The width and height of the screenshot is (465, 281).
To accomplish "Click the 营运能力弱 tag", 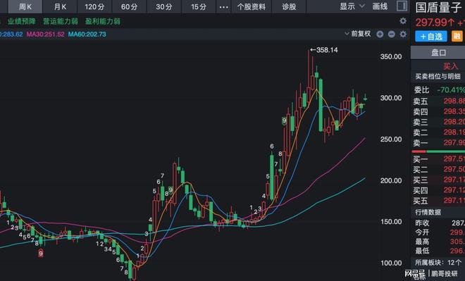I will [61, 21].
